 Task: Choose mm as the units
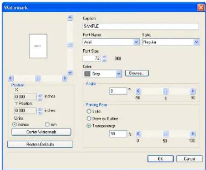47,124
